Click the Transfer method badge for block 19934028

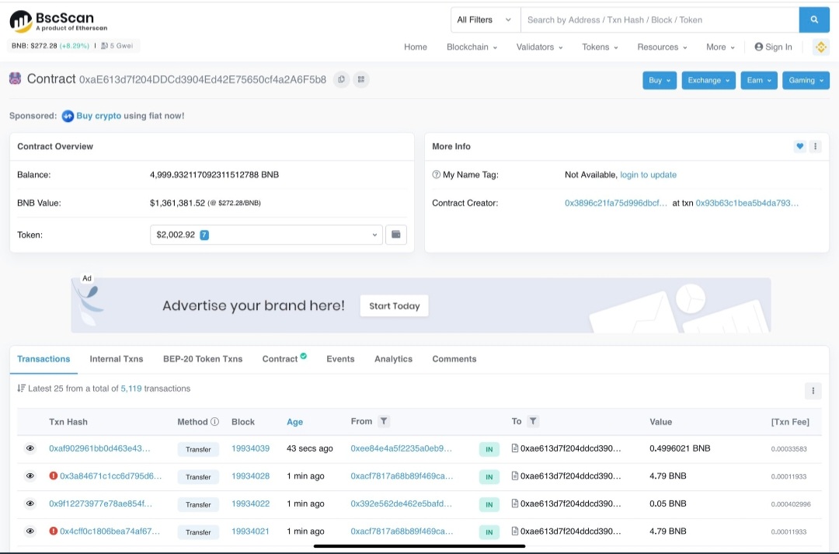click(198, 476)
